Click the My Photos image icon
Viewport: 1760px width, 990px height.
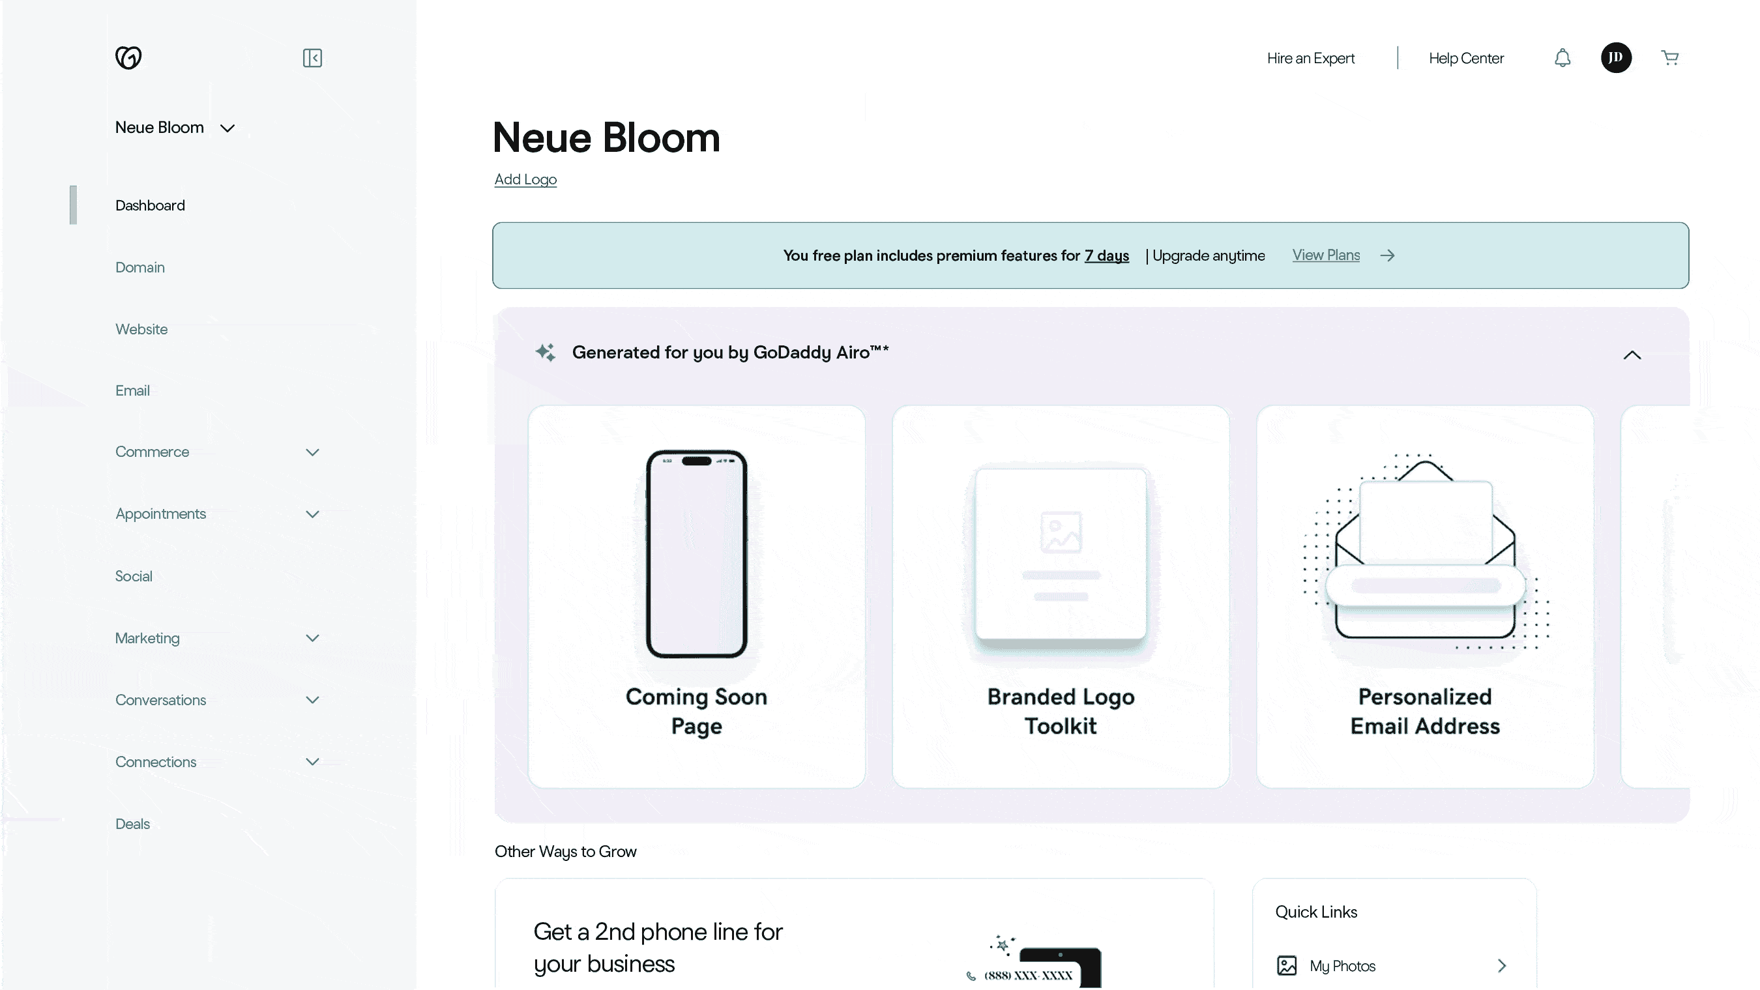point(1287,965)
